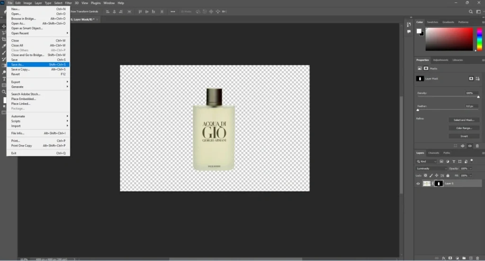485x261 pixels.
Task: Switch to the Adjustments tab
Action: (x=440, y=60)
